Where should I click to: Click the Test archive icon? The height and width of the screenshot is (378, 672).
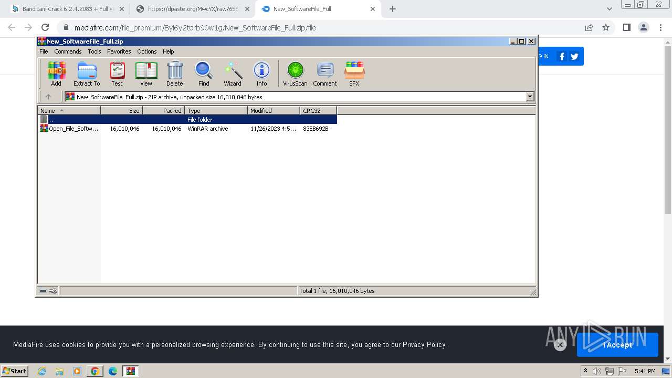pyautogui.click(x=117, y=73)
